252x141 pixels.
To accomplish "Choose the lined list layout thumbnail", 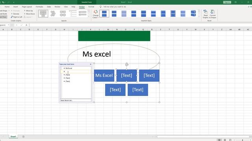I will pyautogui.click(x=72, y=14).
